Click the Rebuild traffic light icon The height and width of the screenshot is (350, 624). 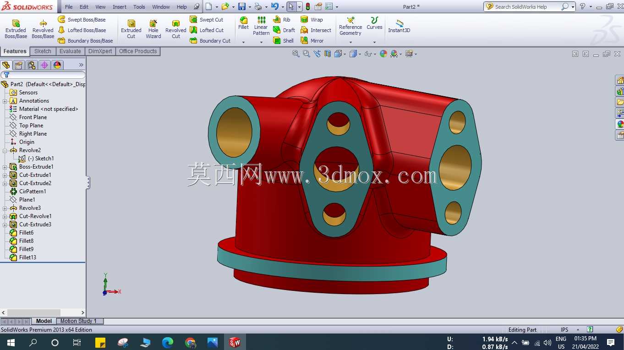click(308, 7)
